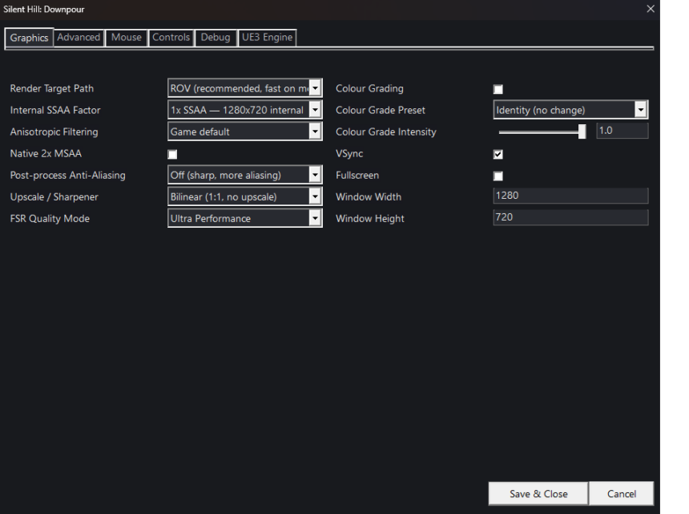689x514 pixels.
Task: Click the Colour Grade Intensity slider handle
Action: (x=582, y=132)
